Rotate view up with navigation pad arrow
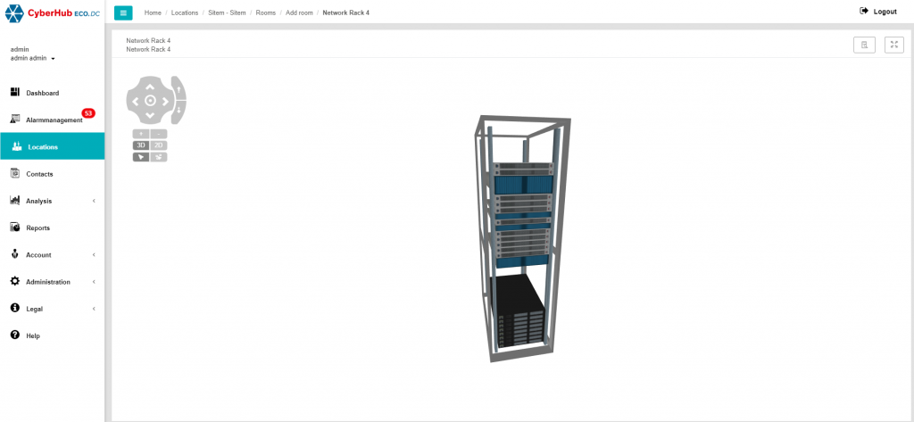The image size is (914, 422). [x=150, y=87]
